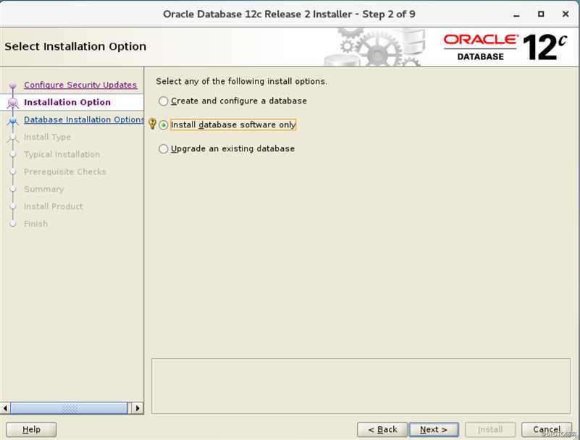Image resolution: width=580 pixels, height=440 pixels.
Task: Click the Typical Installation step label
Action: 62,154
